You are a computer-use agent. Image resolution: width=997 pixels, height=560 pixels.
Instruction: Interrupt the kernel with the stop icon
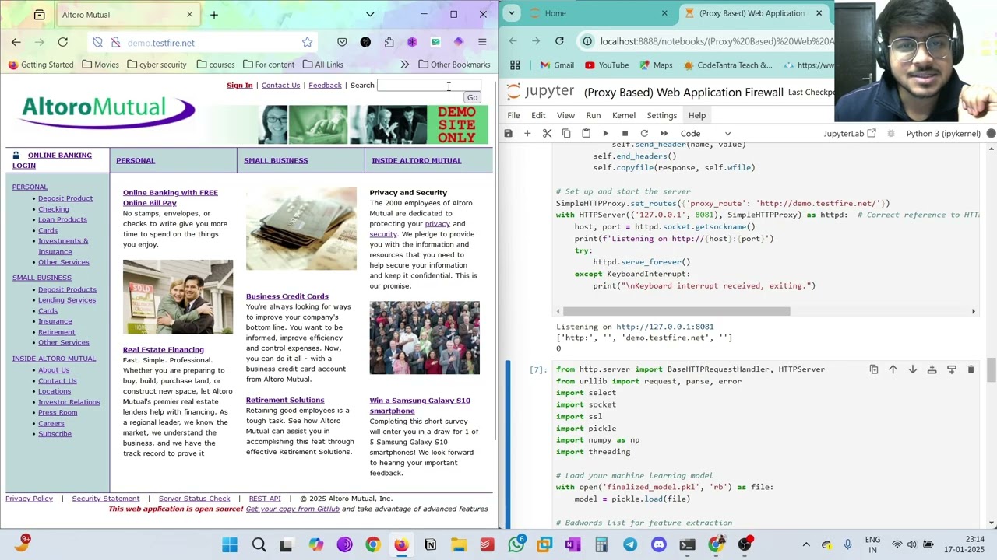625,134
